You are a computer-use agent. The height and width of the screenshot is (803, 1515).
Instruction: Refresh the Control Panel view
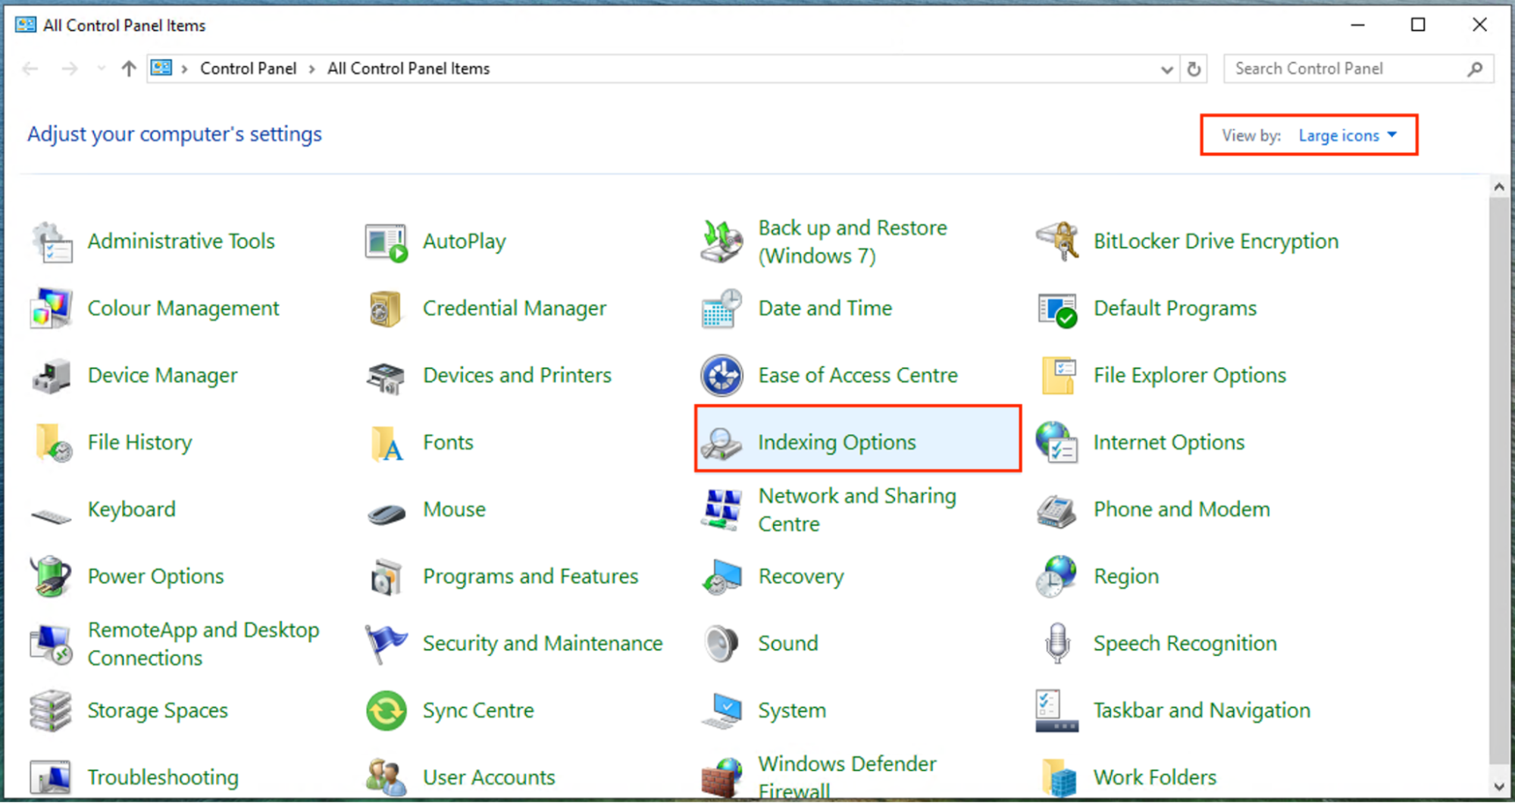(x=1194, y=68)
